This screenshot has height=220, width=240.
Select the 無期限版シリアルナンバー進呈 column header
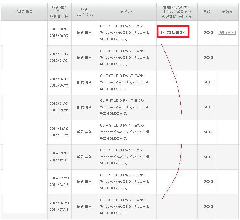177,12
